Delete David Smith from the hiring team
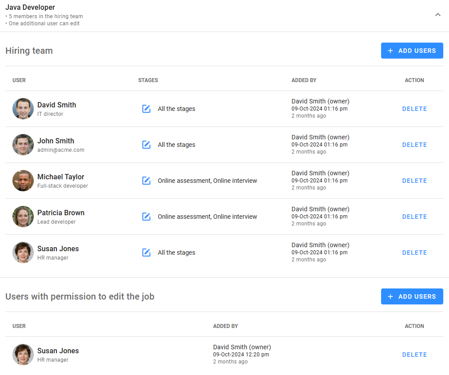This screenshot has height=375, width=449. tap(414, 108)
